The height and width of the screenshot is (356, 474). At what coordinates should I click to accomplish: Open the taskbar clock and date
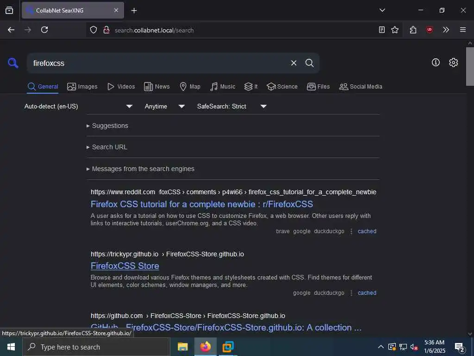click(434, 347)
